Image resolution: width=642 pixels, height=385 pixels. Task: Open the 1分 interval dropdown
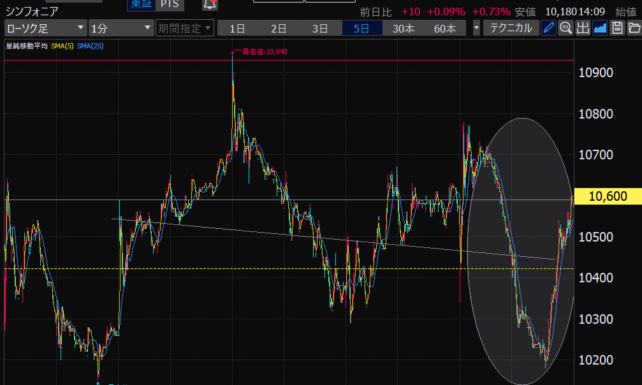click(120, 28)
